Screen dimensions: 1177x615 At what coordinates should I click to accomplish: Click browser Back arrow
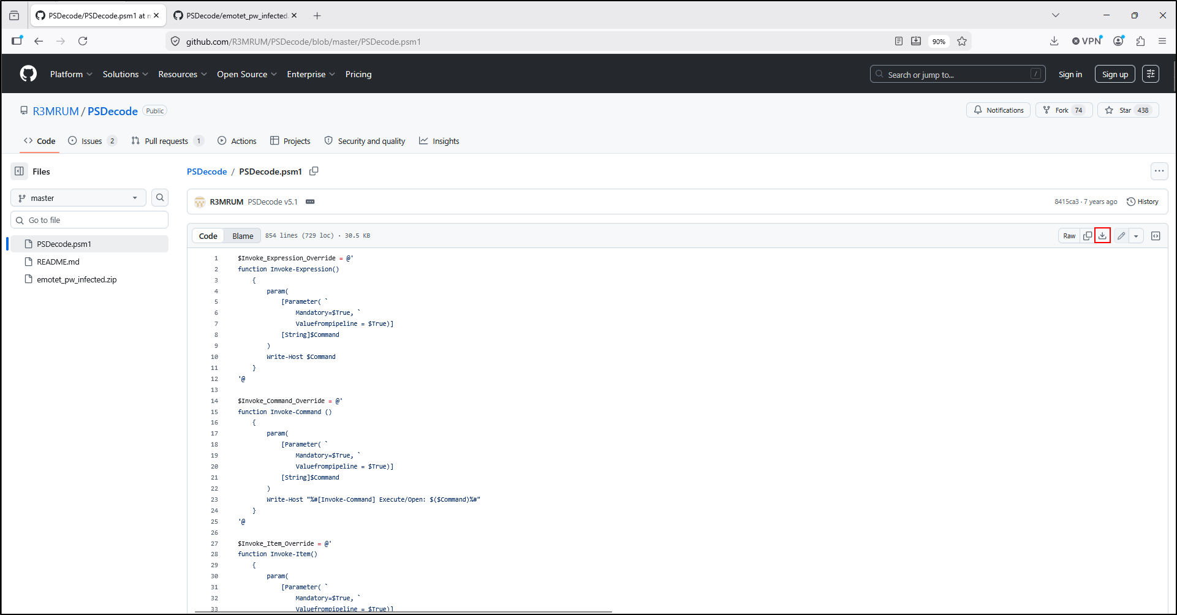(x=39, y=41)
